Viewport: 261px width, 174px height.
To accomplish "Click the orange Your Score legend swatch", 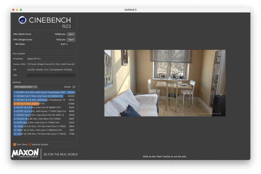I will pyautogui.click(x=14, y=144).
